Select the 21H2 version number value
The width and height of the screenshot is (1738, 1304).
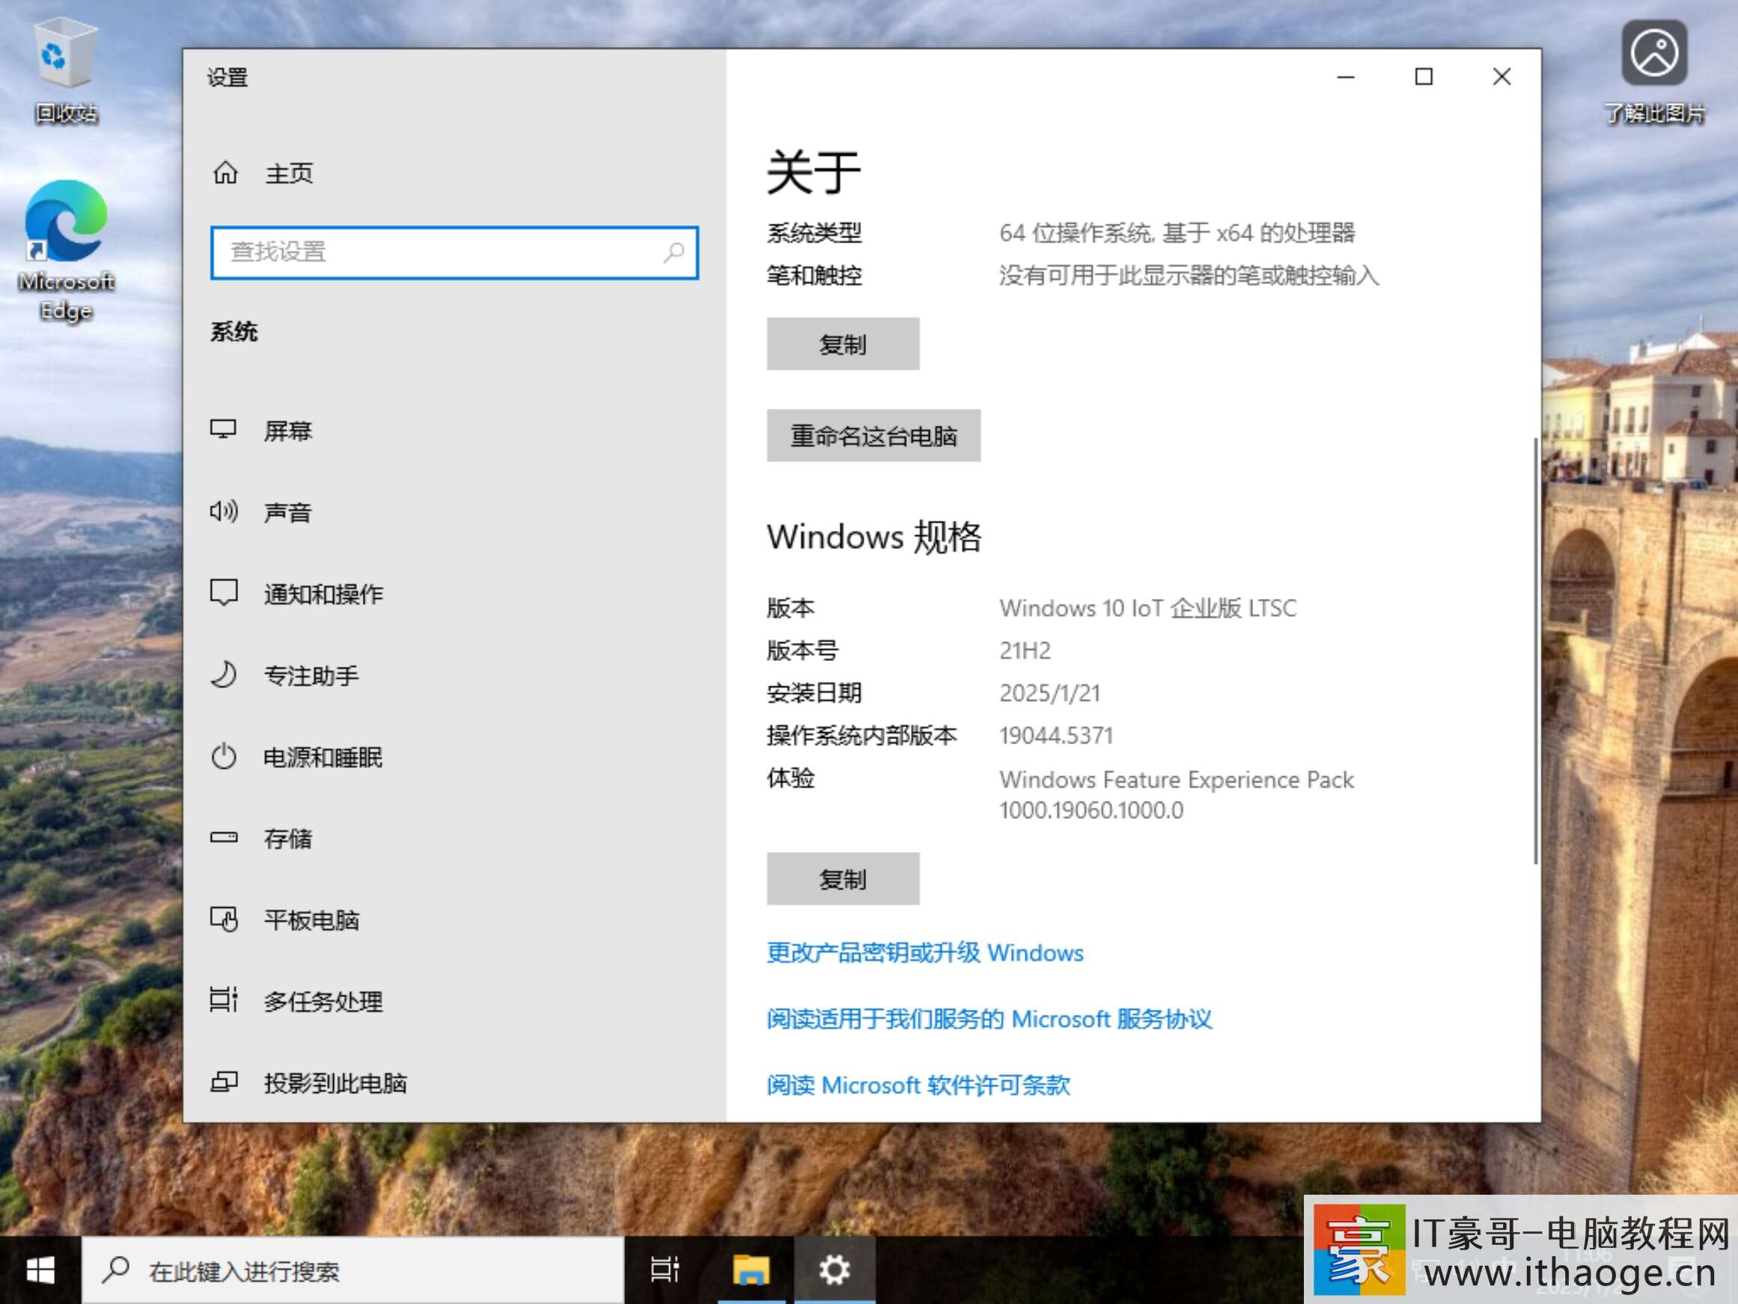[1025, 650]
